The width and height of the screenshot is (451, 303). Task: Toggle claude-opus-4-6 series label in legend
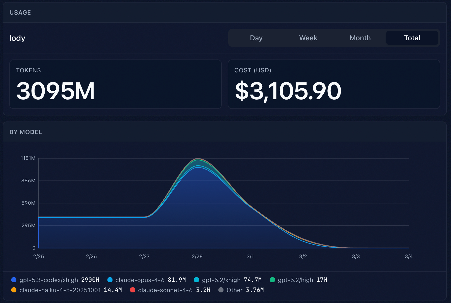pyautogui.click(x=140, y=280)
